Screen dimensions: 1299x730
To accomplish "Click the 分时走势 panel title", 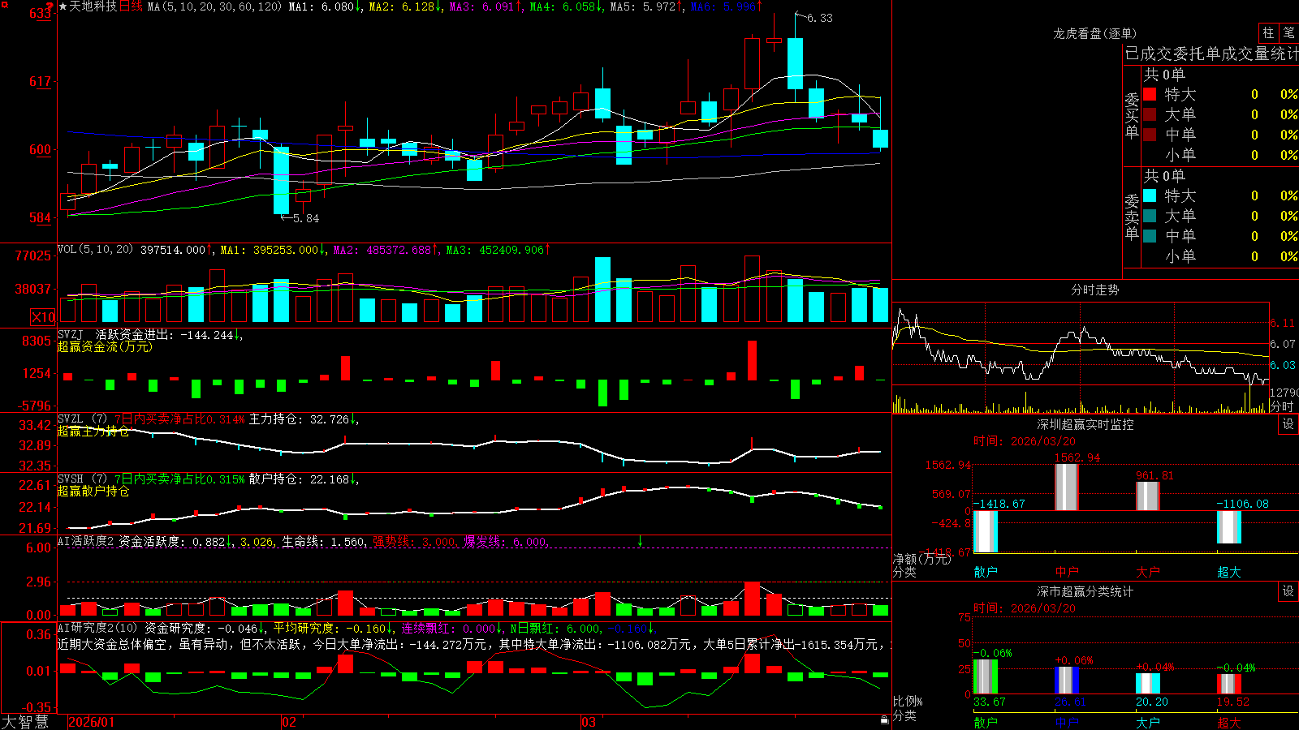I will (1094, 290).
